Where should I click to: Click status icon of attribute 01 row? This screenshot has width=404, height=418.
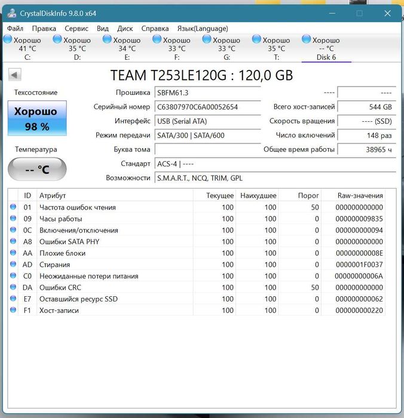pyautogui.click(x=13, y=207)
